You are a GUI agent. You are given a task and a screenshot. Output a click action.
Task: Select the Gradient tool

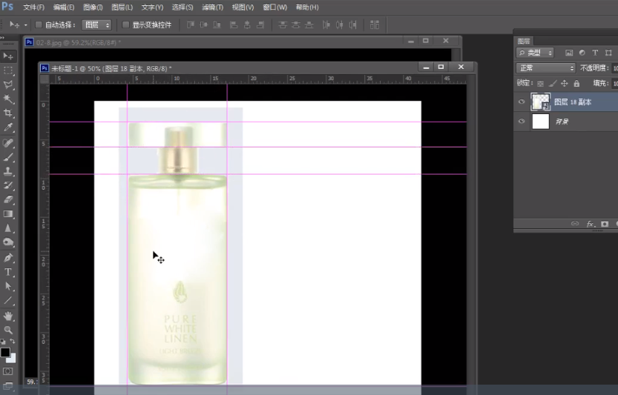point(8,214)
